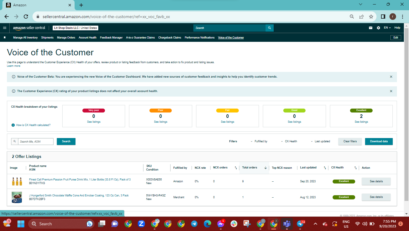Reload the current page
This screenshot has height=231, width=409.
(x=26, y=17)
